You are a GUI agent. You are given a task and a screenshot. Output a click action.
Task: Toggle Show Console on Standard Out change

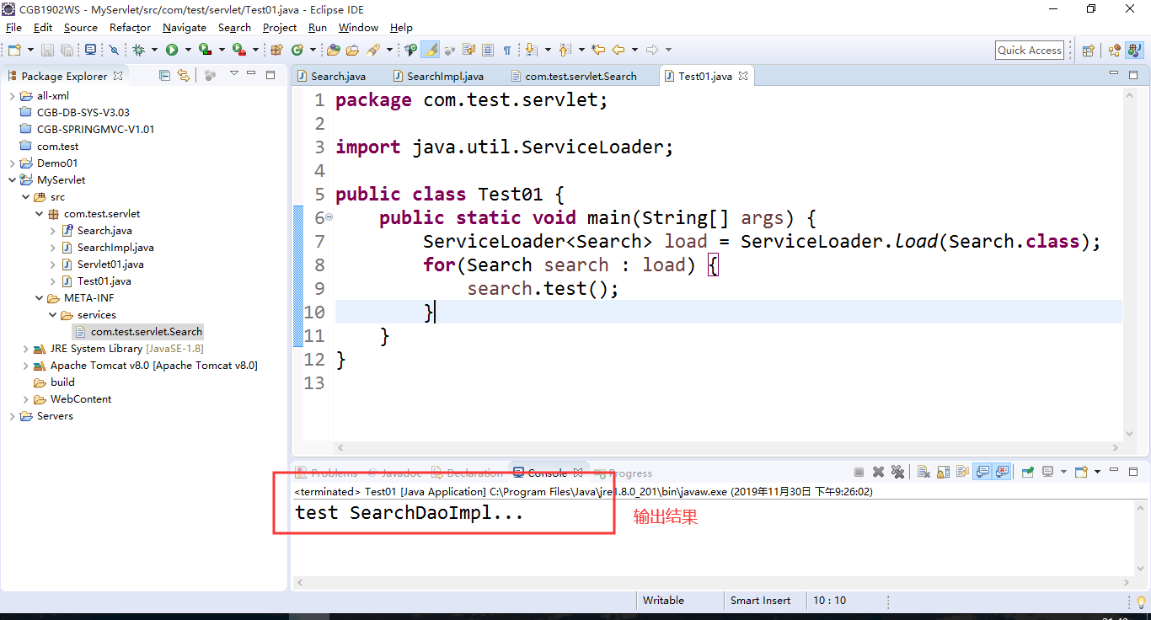pyautogui.click(x=982, y=472)
